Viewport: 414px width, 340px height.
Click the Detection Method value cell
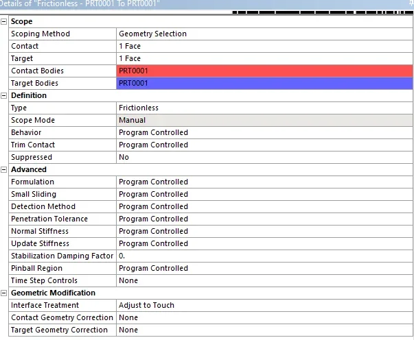tap(264, 207)
